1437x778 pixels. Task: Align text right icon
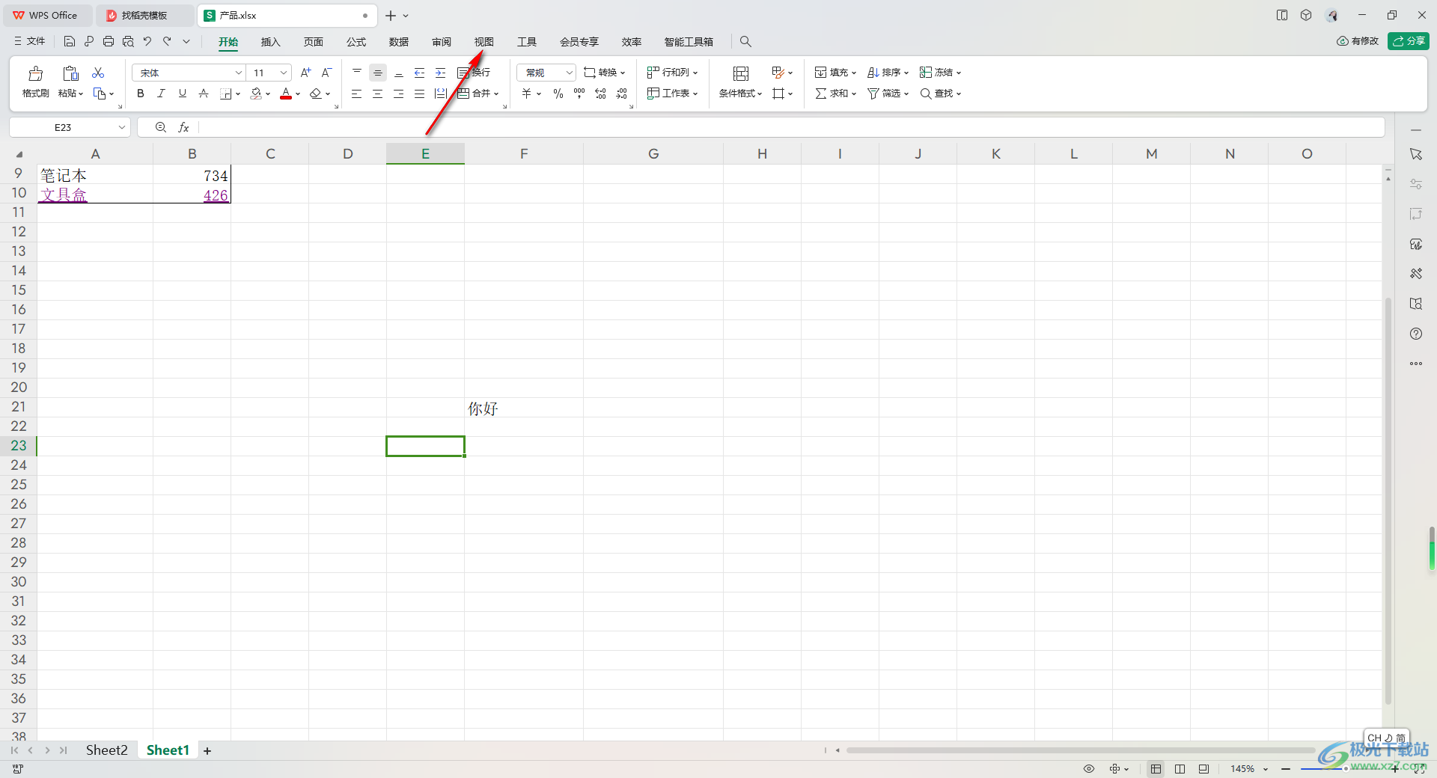coord(399,94)
